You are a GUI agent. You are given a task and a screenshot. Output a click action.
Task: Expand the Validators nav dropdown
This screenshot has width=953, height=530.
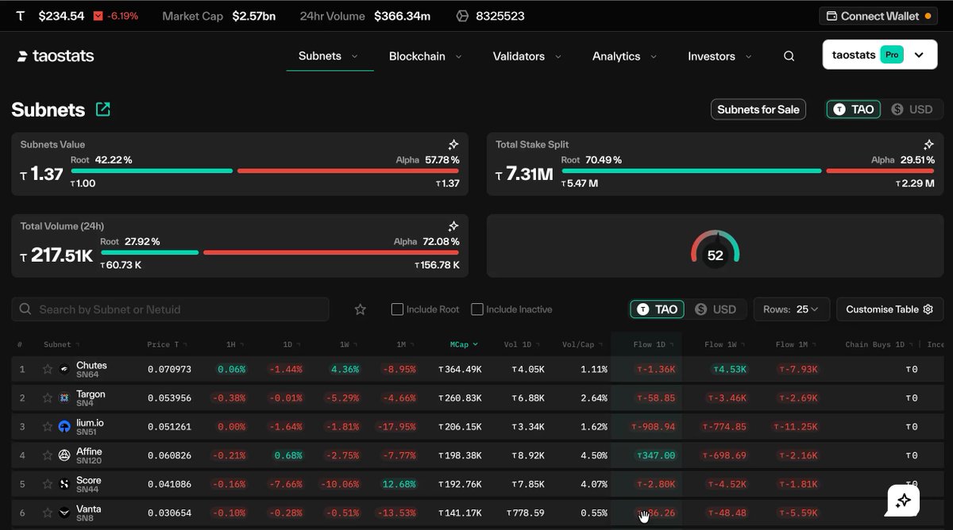coord(527,56)
